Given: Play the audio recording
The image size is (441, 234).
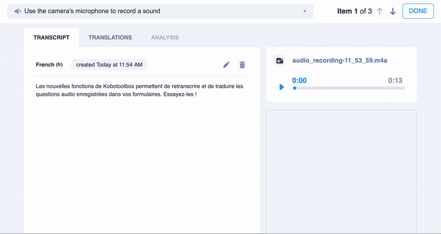Looking at the screenshot, I should point(282,87).
